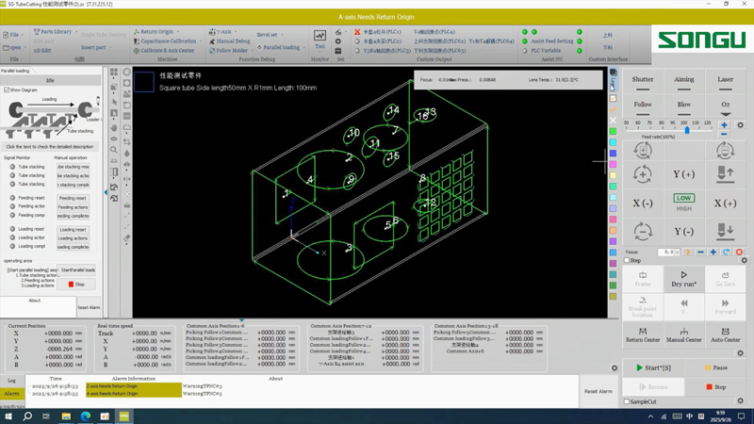Switch to the Alarm tab
This screenshot has width=754, height=424.
click(11, 394)
